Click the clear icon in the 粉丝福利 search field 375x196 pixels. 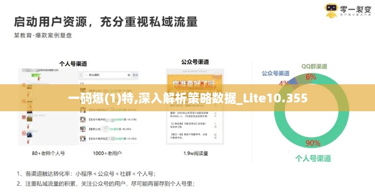[128, 75]
